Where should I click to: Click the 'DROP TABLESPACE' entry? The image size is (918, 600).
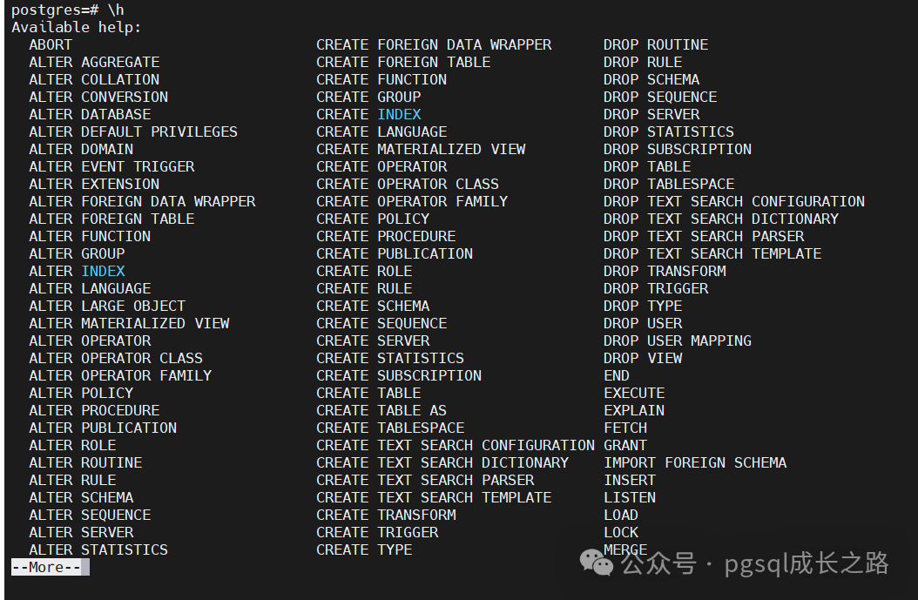(x=669, y=184)
